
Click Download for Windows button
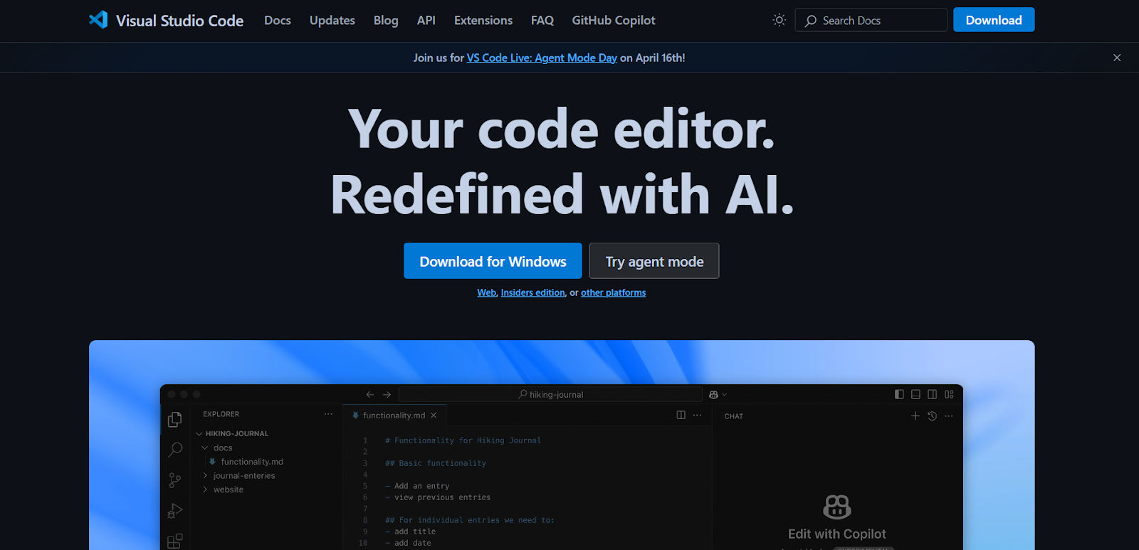point(493,261)
